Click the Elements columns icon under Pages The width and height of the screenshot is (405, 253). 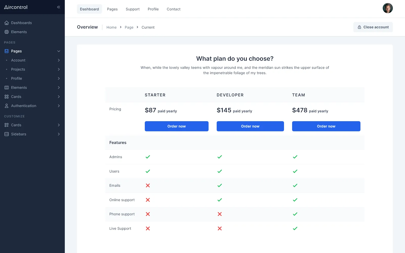click(x=7, y=88)
